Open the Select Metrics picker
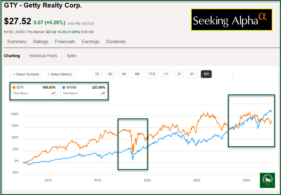281x195 pixels. (x=60, y=74)
